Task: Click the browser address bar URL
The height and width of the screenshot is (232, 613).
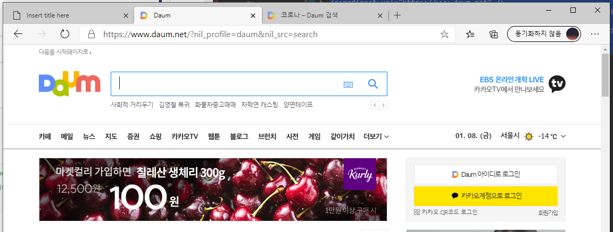Action: 210,35
